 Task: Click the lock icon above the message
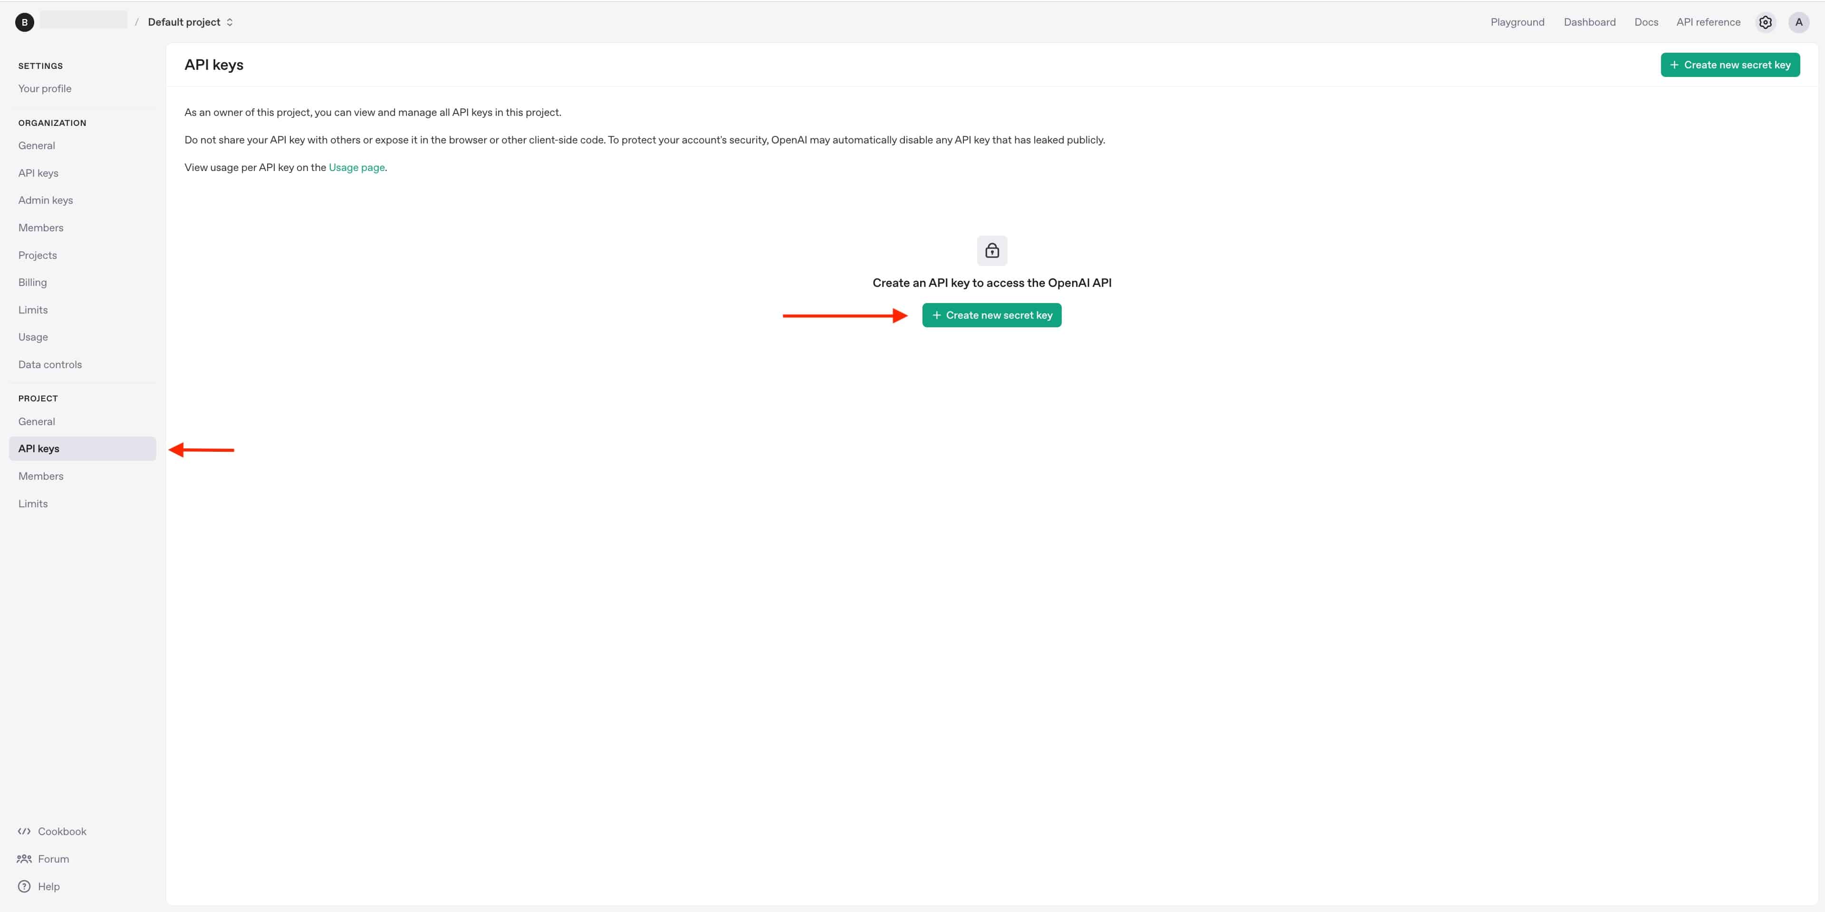(992, 251)
